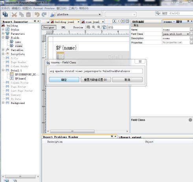Open the java.util.List field class dropdown

188,34
